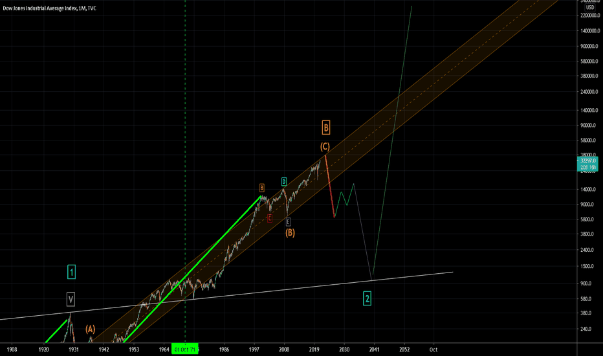Viewport: 603px width, 356px height.
Task: Click the 1997 label on time axis
Action: (254, 350)
